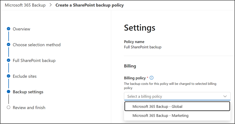Screen dimensions: 235x124
Task: Click the Choose selection method checkmark icon
Action: tap(9, 45)
